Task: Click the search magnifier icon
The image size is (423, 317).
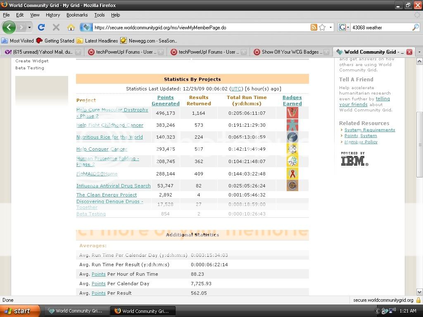Action: click(x=415, y=28)
